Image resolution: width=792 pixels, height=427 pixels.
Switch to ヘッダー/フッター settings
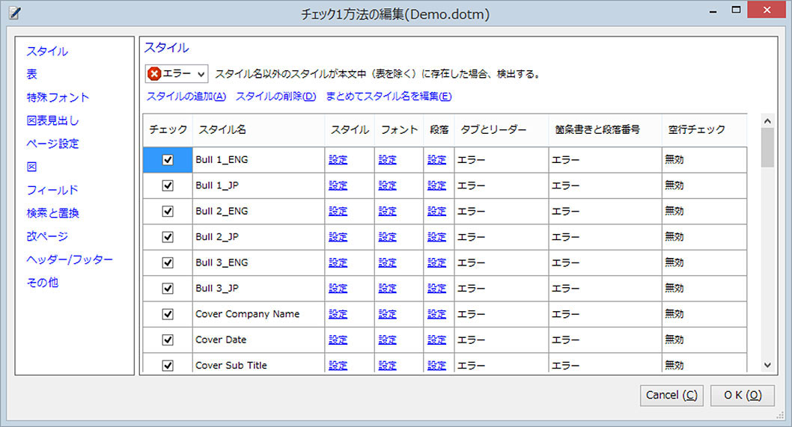[x=70, y=259]
